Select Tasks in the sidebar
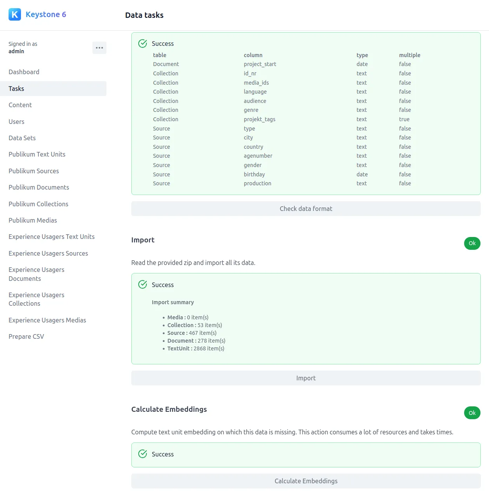 [16, 89]
